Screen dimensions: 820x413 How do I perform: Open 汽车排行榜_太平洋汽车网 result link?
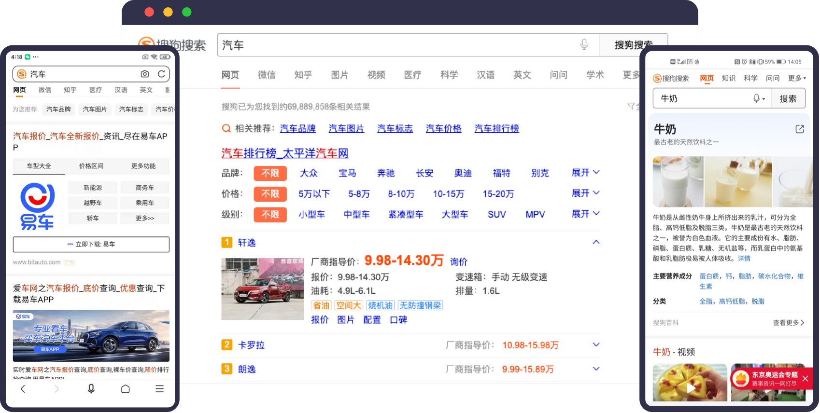[285, 153]
